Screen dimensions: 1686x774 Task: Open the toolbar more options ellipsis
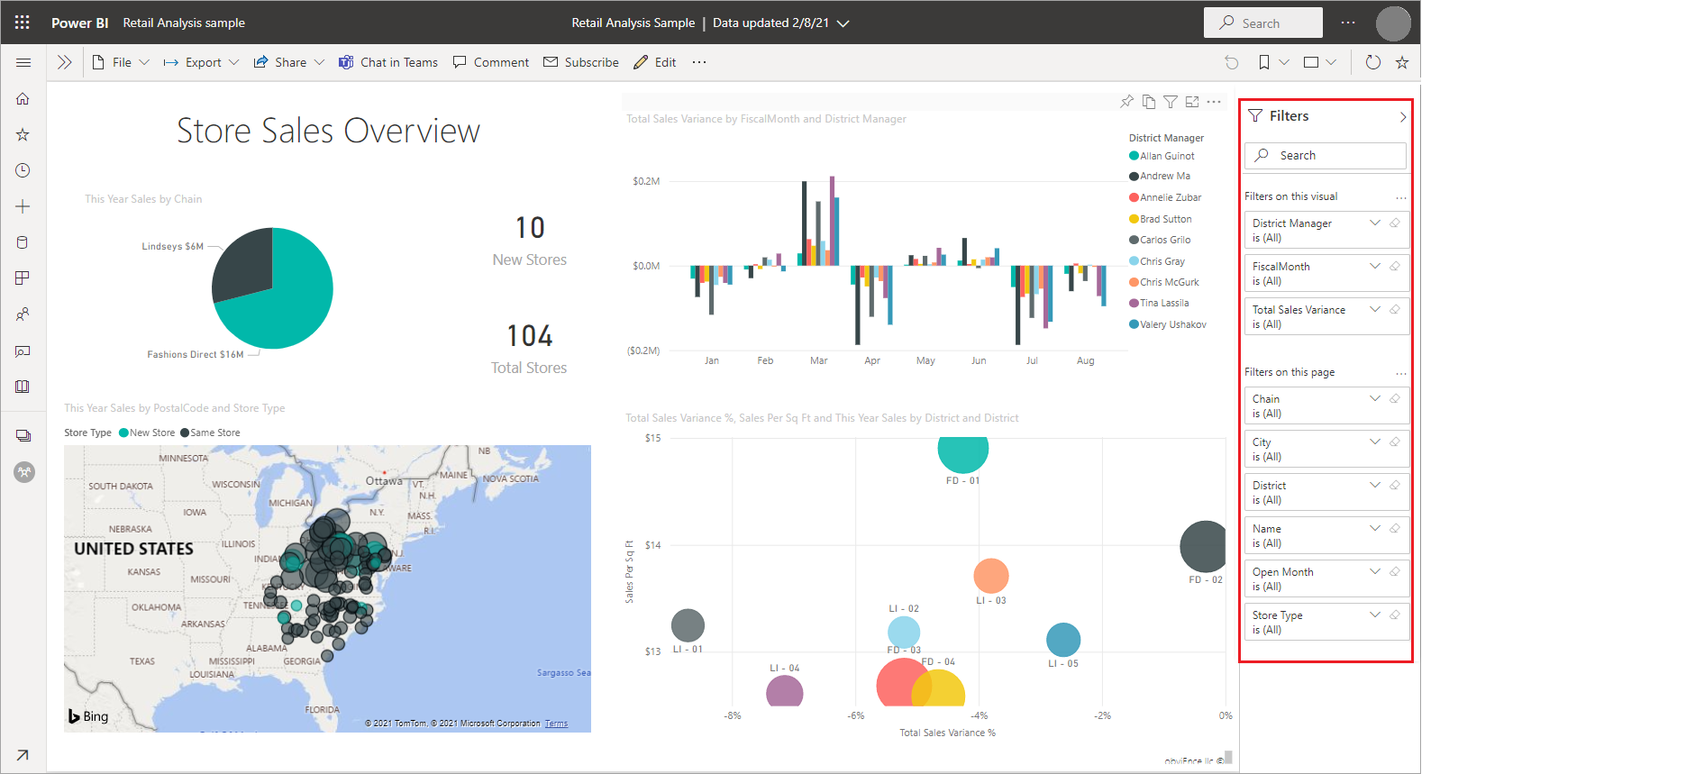point(699,62)
